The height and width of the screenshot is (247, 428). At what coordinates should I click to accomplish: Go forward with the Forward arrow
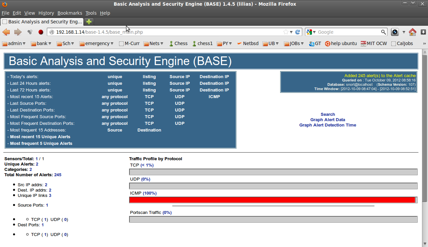18,32
